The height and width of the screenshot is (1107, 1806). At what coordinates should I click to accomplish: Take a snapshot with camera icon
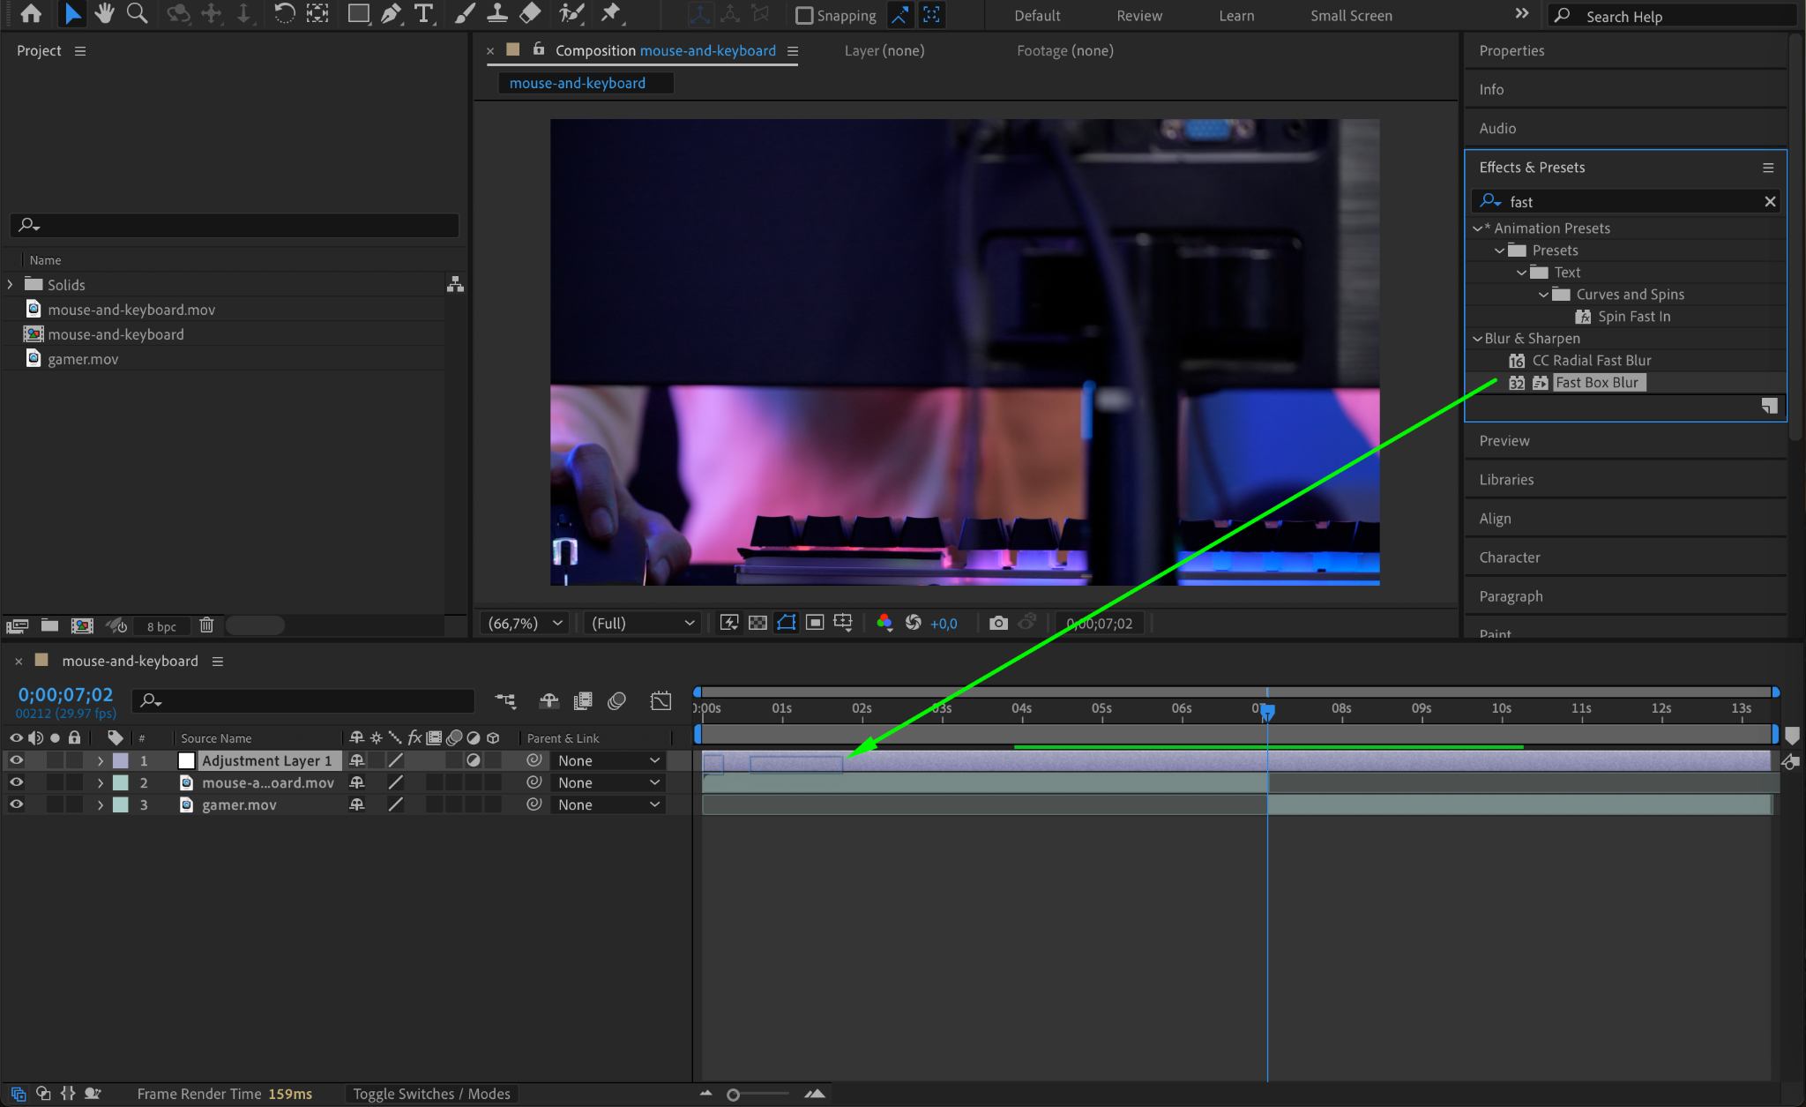[x=997, y=623]
